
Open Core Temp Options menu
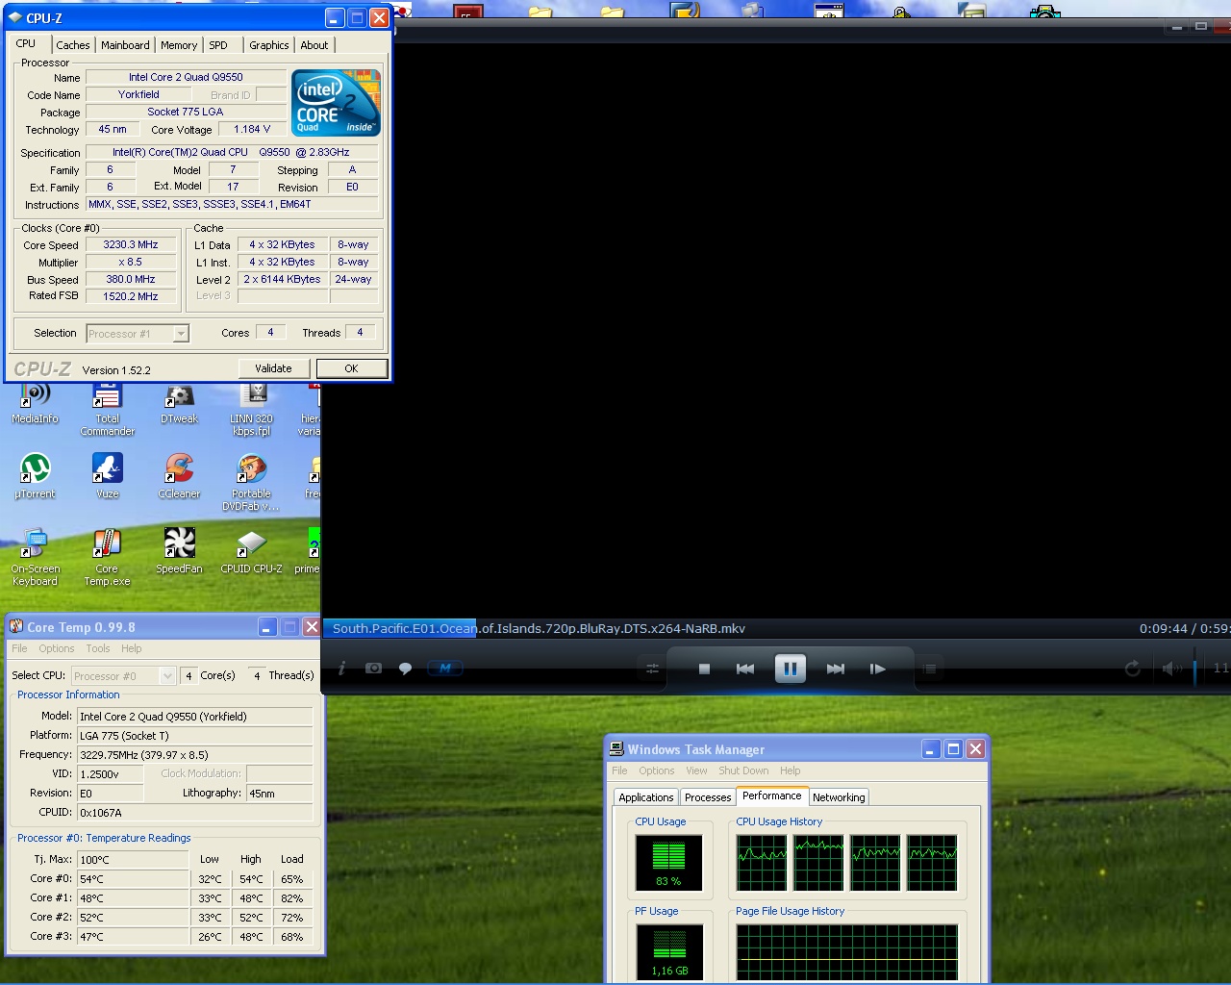click(56, 648)
